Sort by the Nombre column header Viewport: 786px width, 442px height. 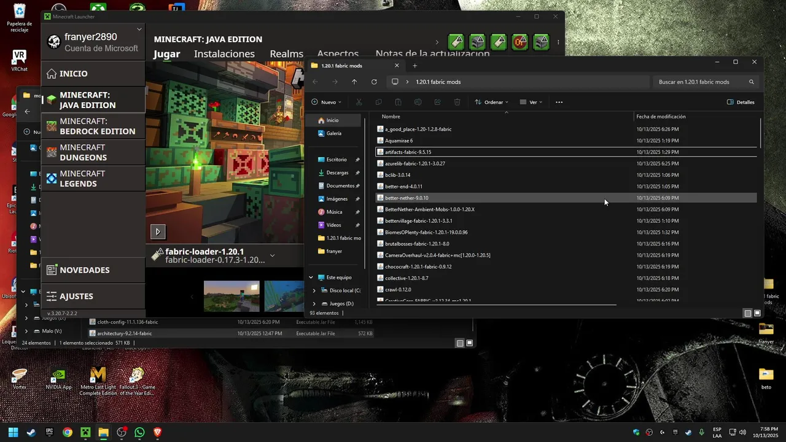(x=391, y=117)
